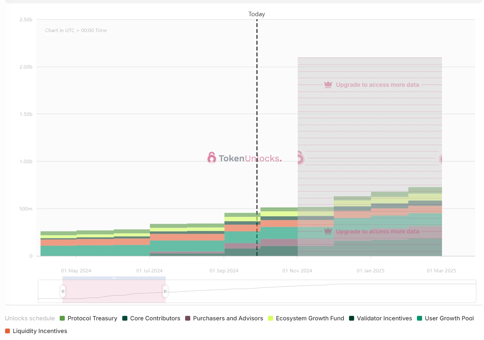Click lock icon at locked region left edge

coord(300,158)
